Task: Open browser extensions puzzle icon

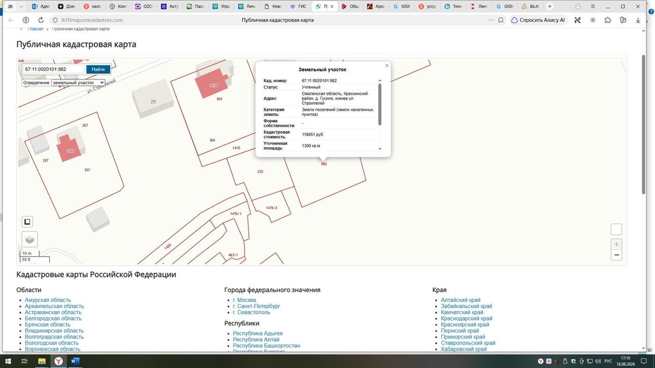Action: tap(608, 20)
